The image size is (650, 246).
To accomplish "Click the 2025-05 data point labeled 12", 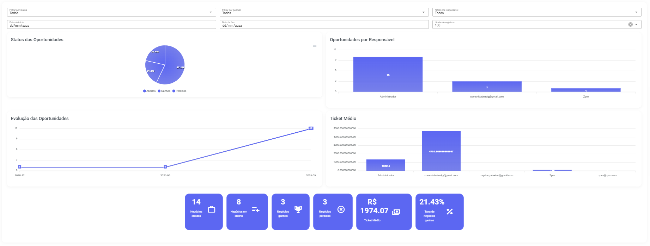I will click(311, 128).
